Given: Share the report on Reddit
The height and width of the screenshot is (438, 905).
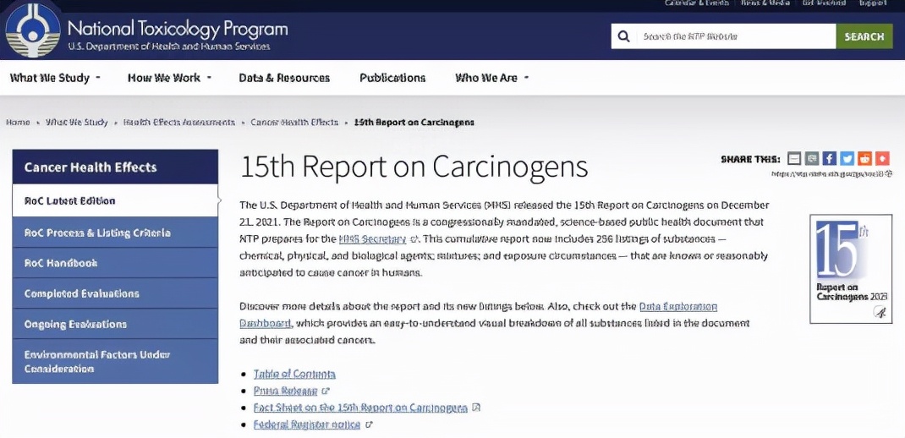Looking at the screenshot, I should [x=864, y=159].
